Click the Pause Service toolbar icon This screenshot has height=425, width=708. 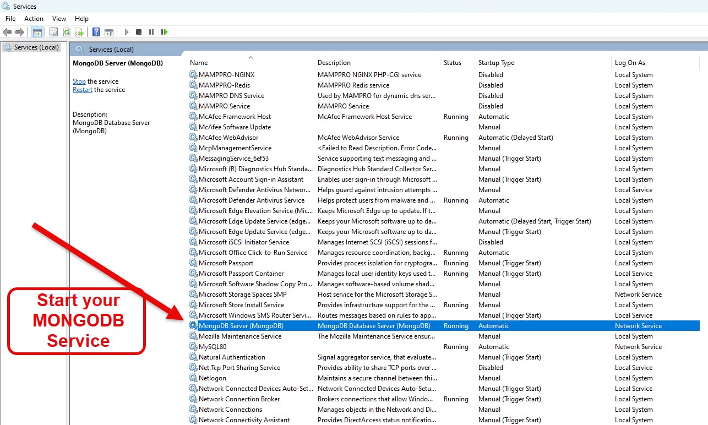(151, 32)
